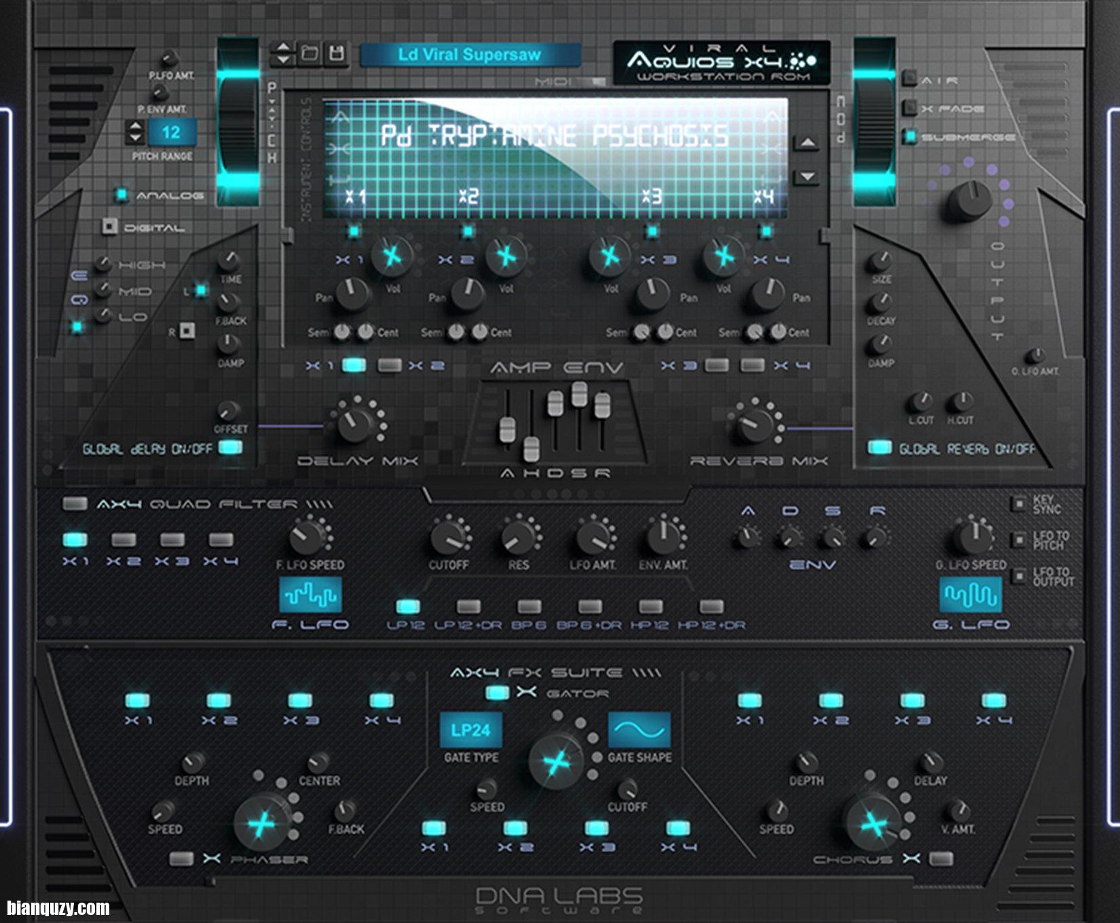Click the Amp Env Attack slider

tap(507, 430)
